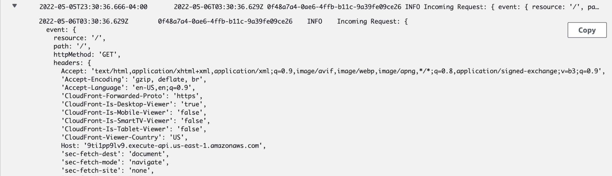
Task: Click the INFO log level label in the expanded message
Action: point(314,22)
